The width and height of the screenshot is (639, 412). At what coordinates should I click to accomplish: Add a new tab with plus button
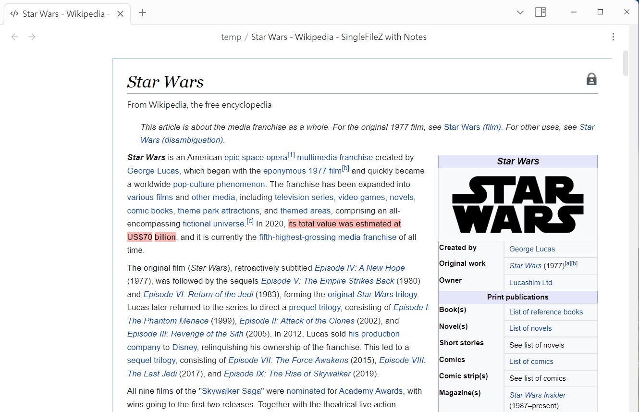coord(142,12)
